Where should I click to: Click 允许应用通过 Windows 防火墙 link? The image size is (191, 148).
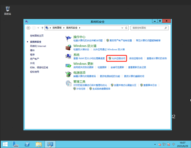point(109,49)
